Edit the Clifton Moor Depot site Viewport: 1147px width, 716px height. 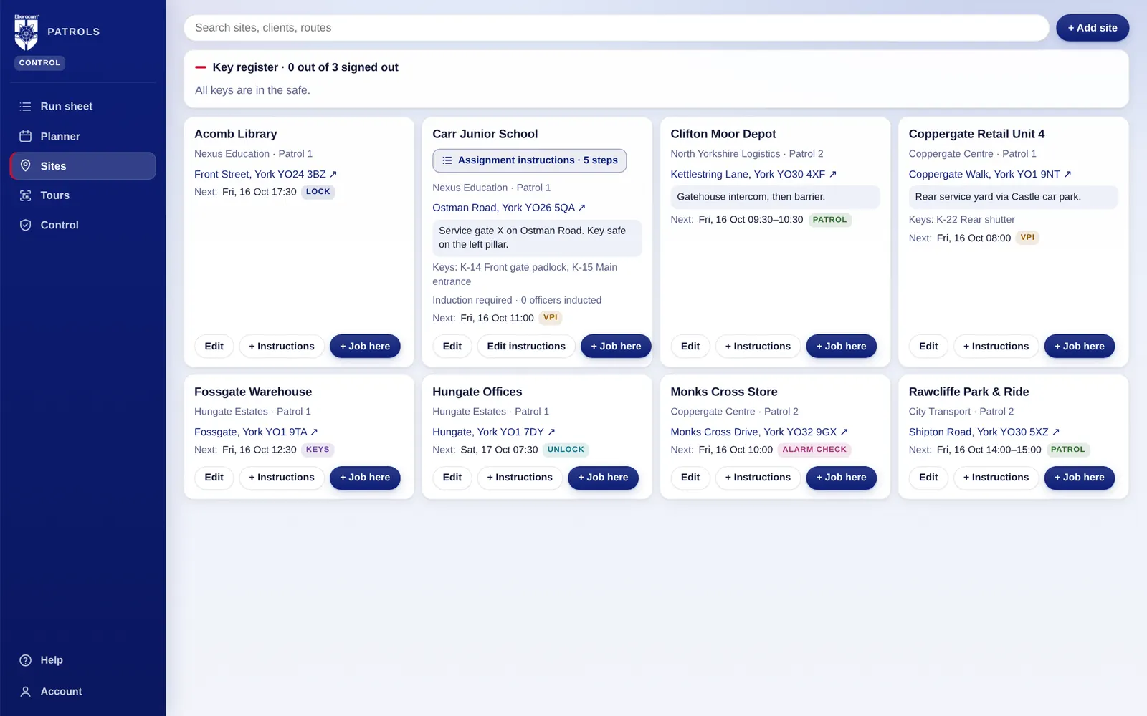pos(690,347)
